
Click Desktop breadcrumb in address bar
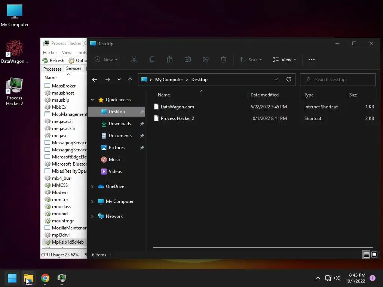(x=199, y=80)
